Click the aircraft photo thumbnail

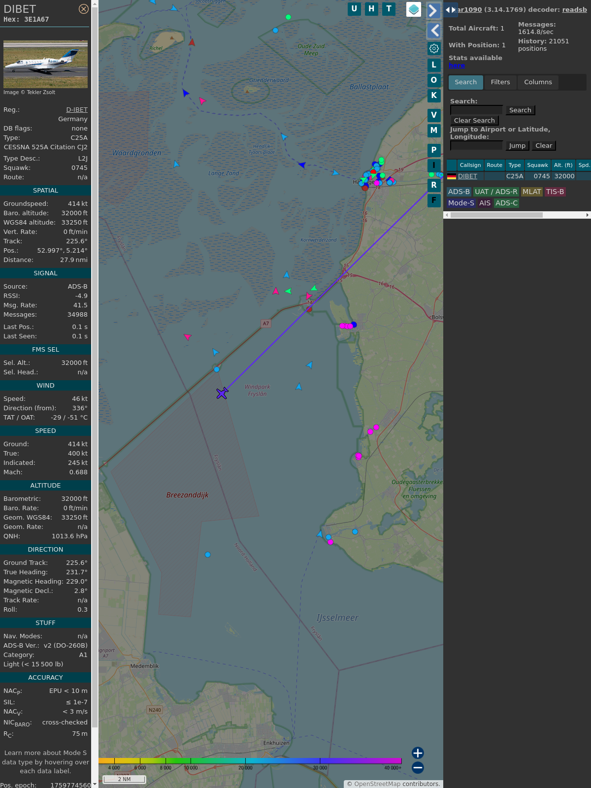(x=45, y=64)
